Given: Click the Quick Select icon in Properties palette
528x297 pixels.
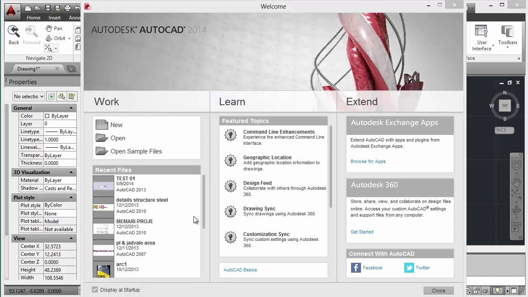Looking at the screenshot, I should (72, 96).
